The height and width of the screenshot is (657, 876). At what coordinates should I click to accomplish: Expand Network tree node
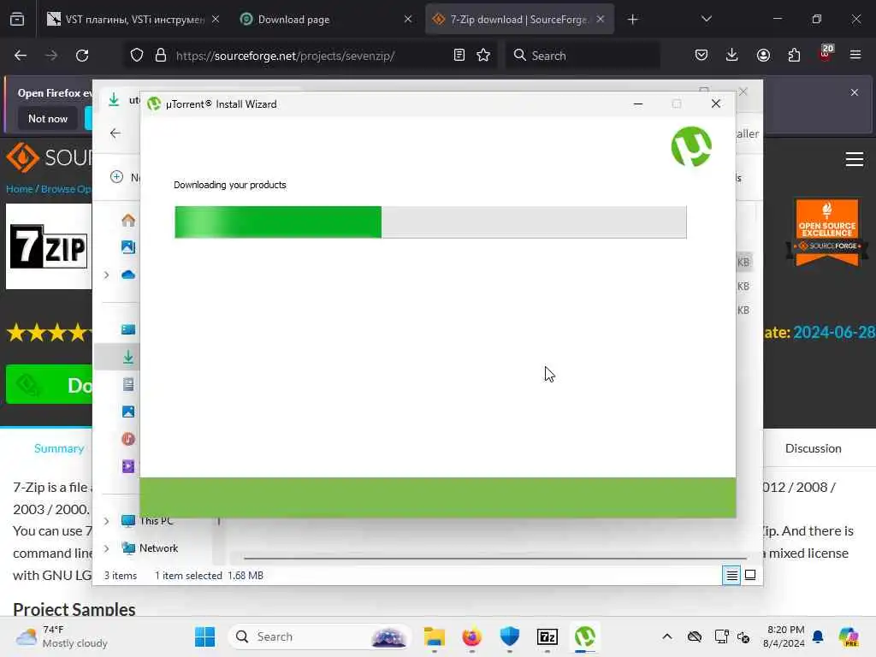[107, 548]
